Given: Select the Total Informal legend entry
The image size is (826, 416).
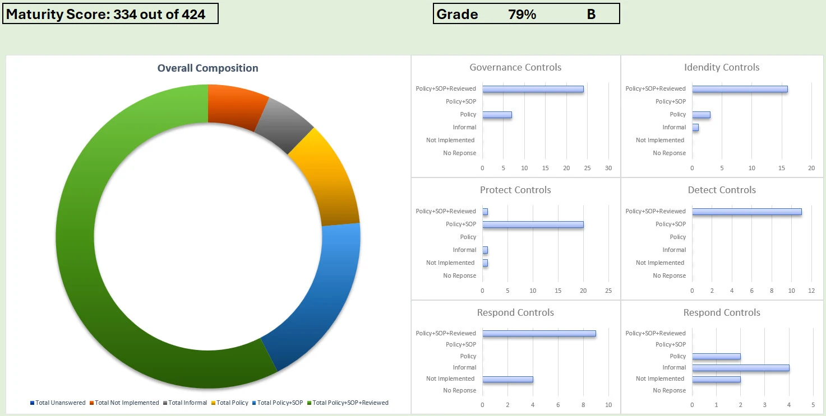Looking at the screenshot, I should [184, 403].
